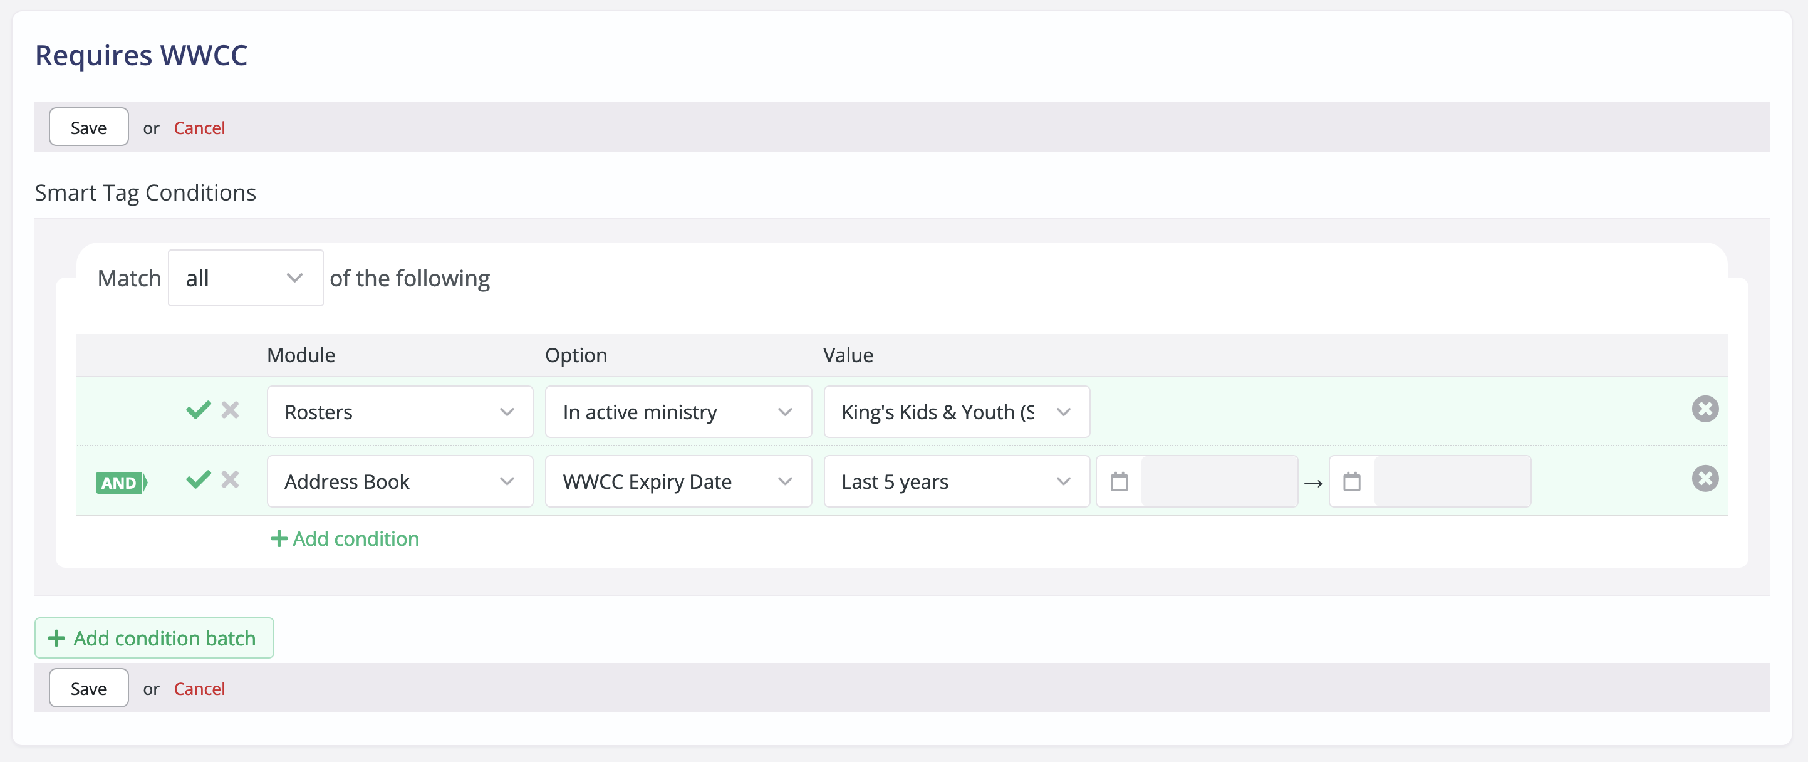Open calendar picker for the end date

coord(1351,481)
